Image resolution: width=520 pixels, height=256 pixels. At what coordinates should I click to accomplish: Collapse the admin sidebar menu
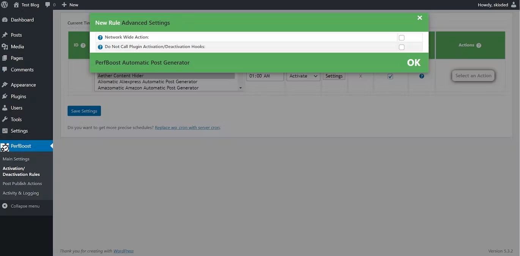(21, 206)
